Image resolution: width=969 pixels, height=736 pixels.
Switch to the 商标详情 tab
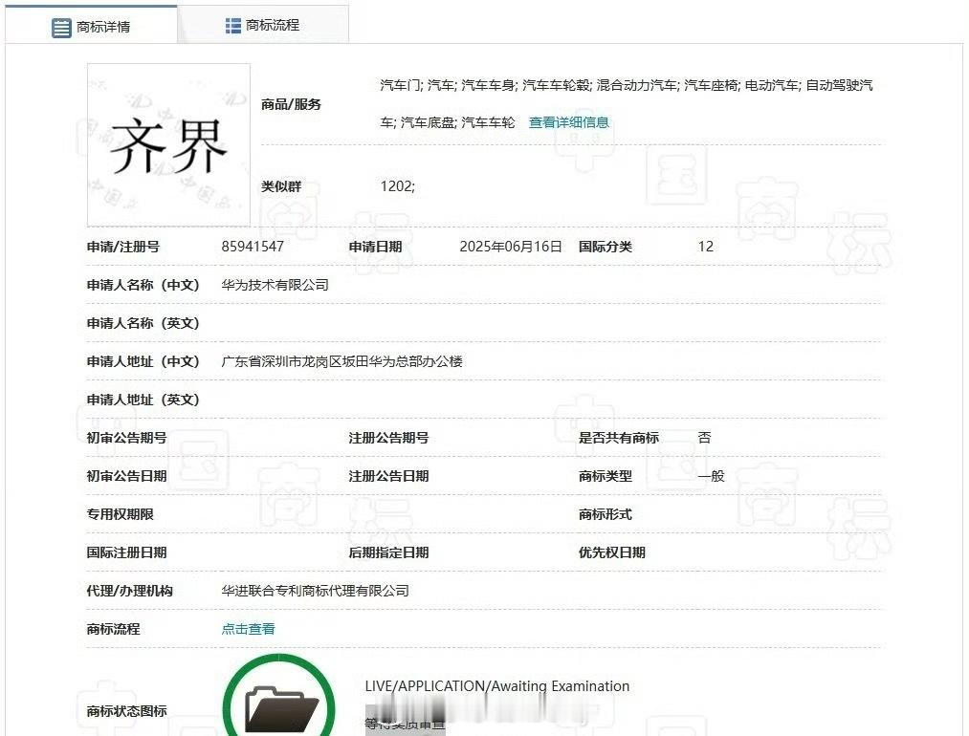[96, 24]
